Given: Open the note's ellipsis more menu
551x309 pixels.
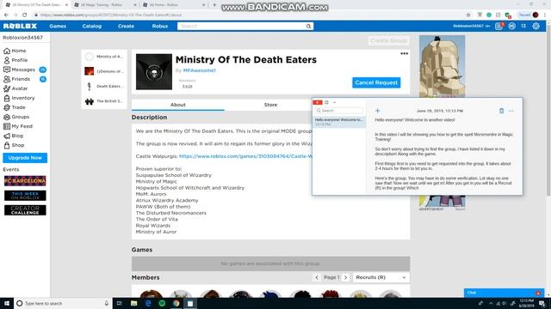Looking at the screenshot, I should [x=511, y=111].
